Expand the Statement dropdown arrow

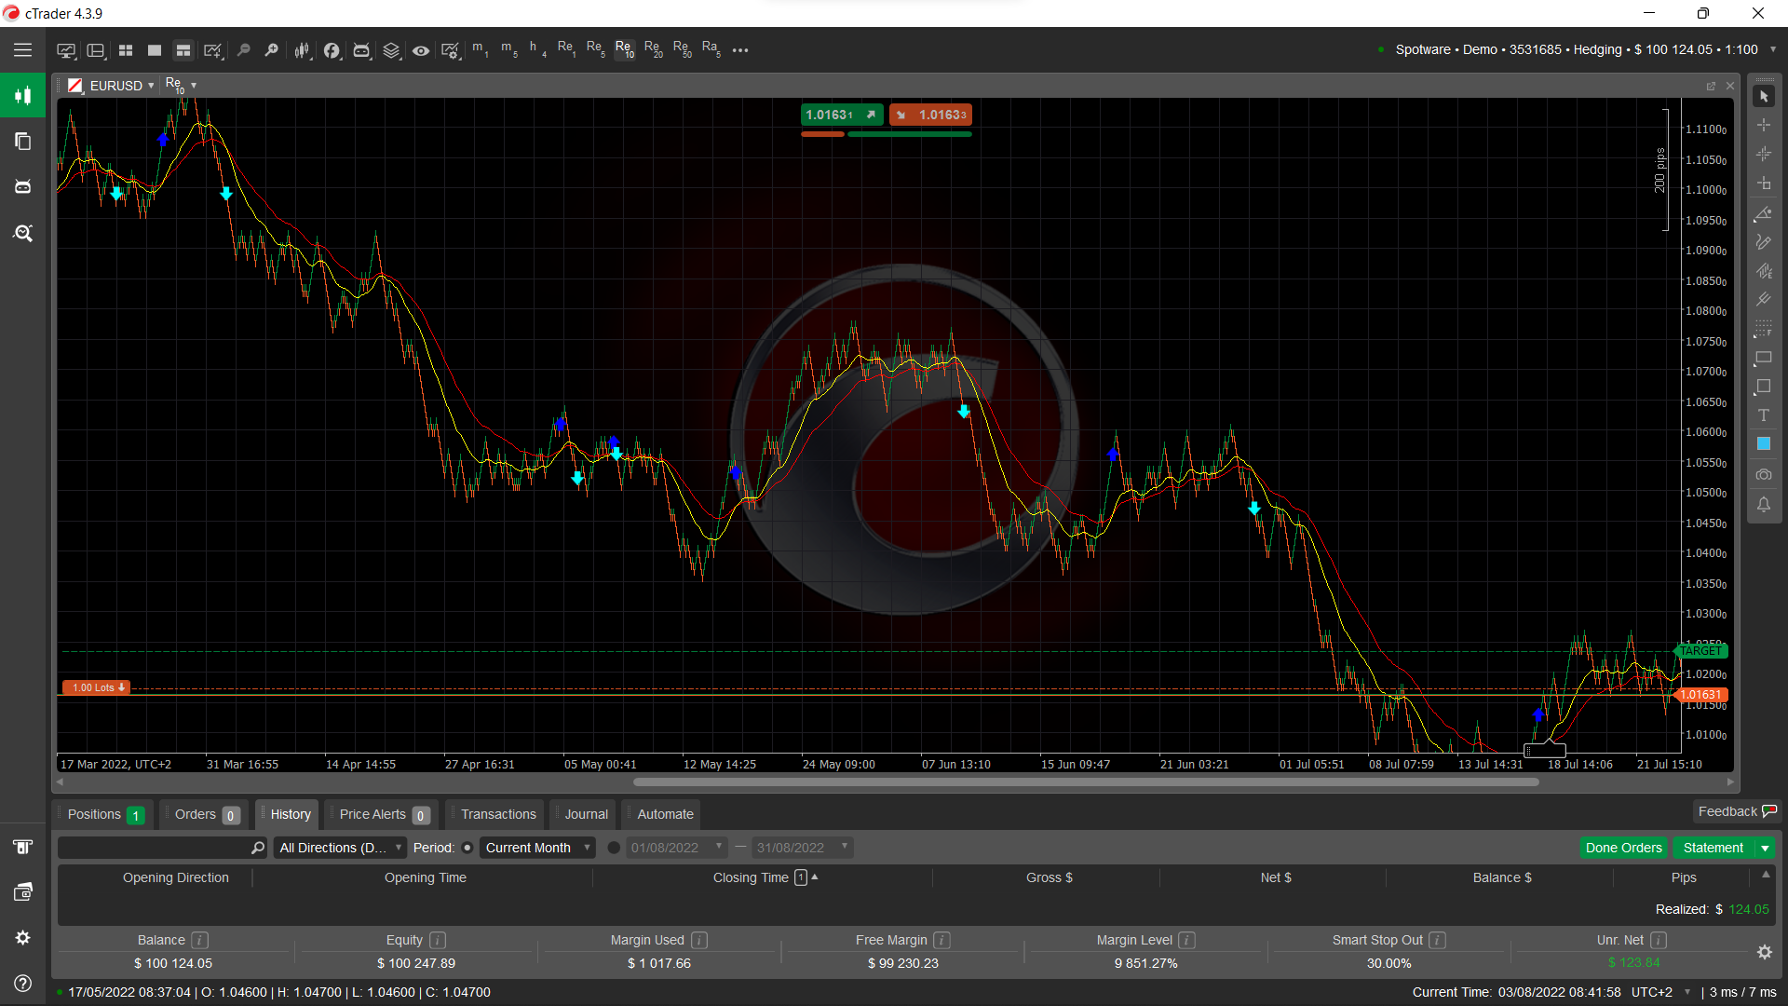click(1765, 848)
